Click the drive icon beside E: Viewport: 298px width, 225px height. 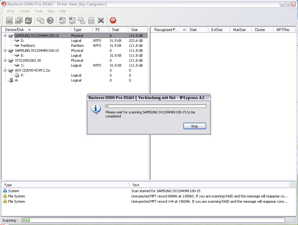[17, 55]
